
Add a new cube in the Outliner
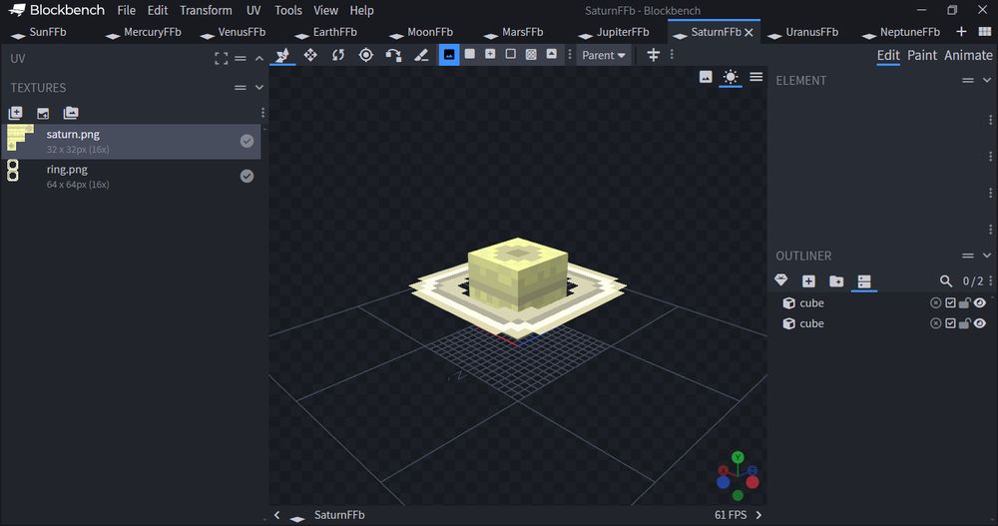click(x=808, y=281)
